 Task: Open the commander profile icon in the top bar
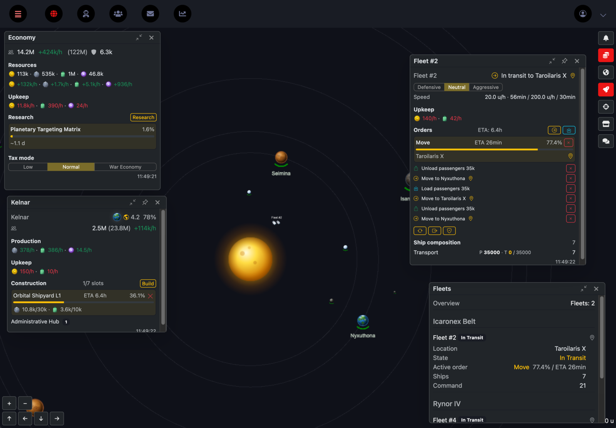86,14
